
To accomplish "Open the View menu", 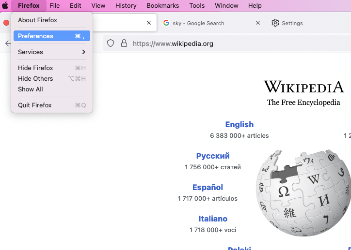I will click(x=98, y=6).
